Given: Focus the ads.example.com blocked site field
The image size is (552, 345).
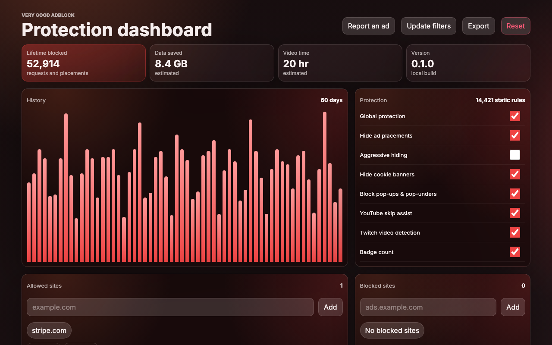Looking at the screenshot, I should pyautogui.click(x=428, y=307).
